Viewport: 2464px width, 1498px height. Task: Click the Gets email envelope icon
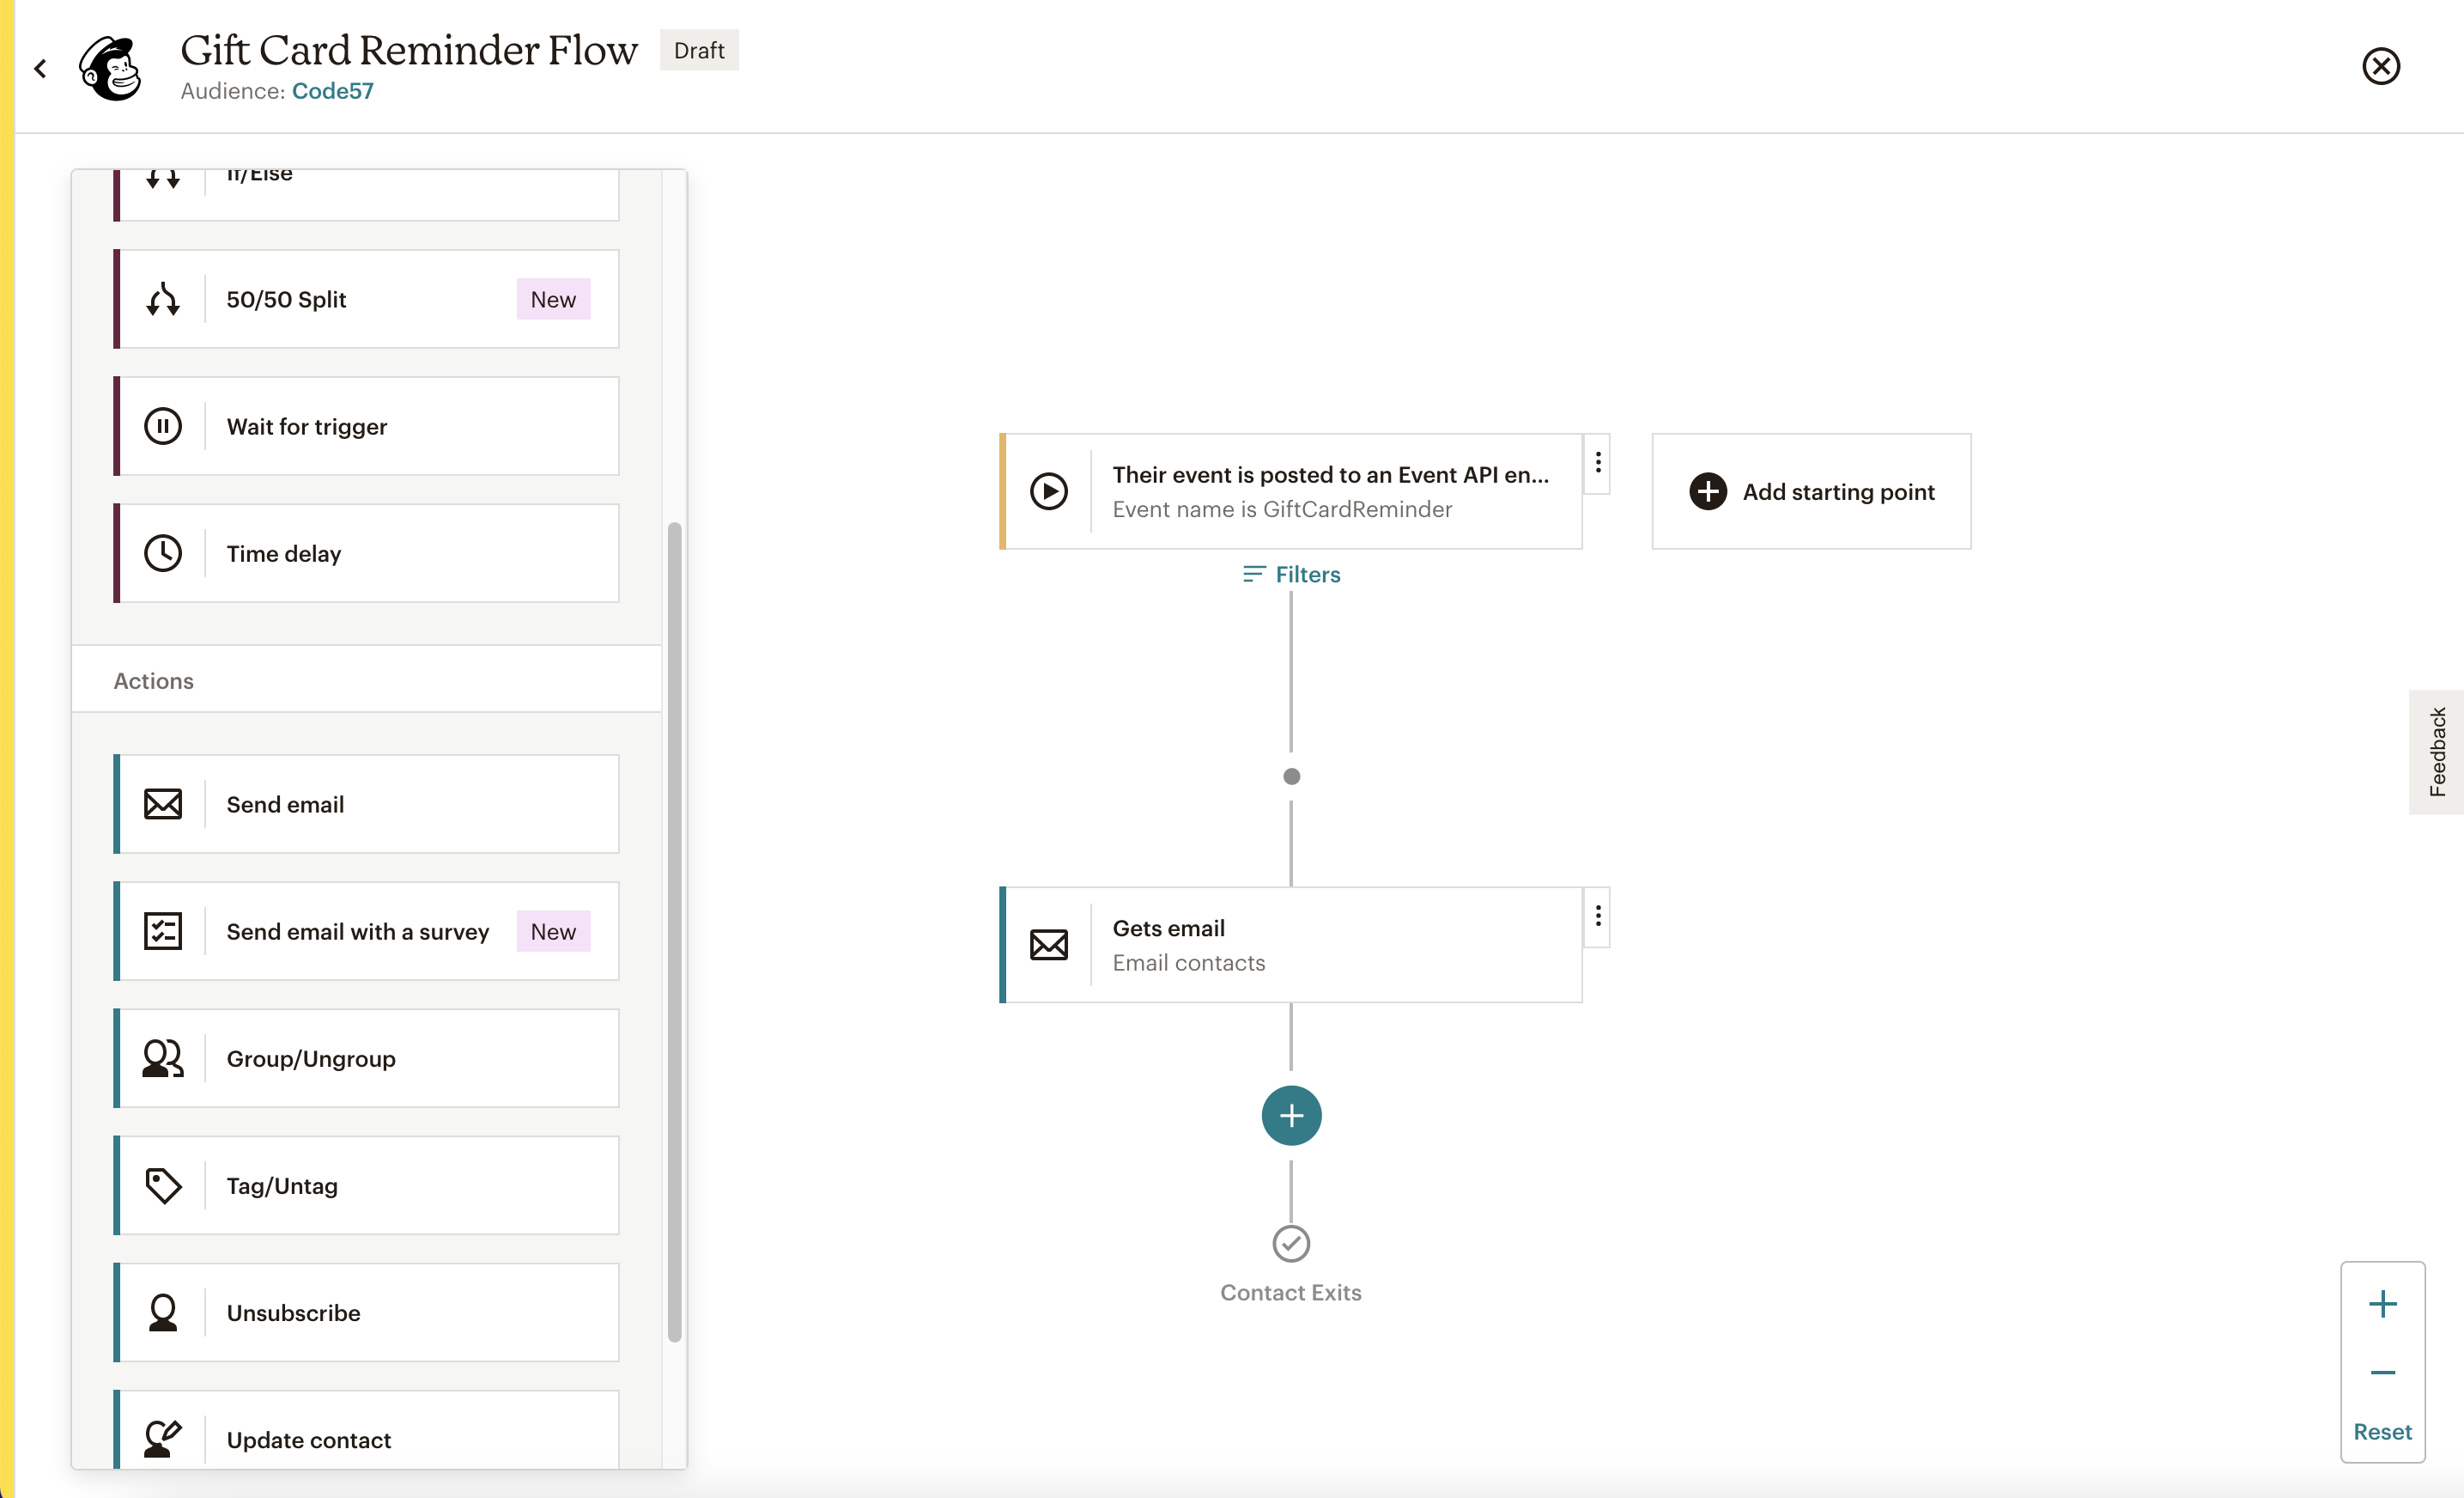tap(1048, 945)
